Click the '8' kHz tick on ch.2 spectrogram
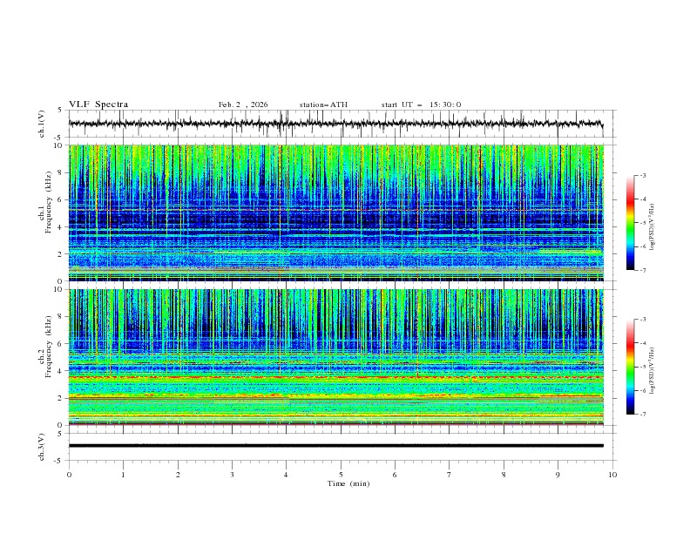The height and width of the screenshot is (533, 690). pos(62,317)
